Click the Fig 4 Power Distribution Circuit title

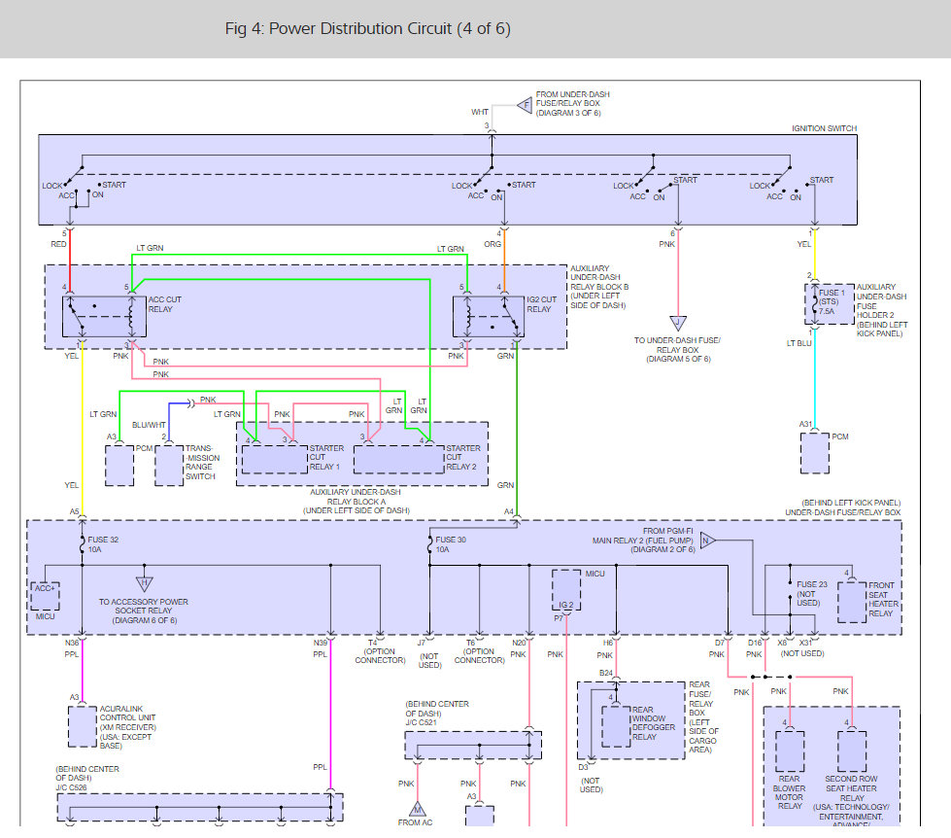coord(367,28)
